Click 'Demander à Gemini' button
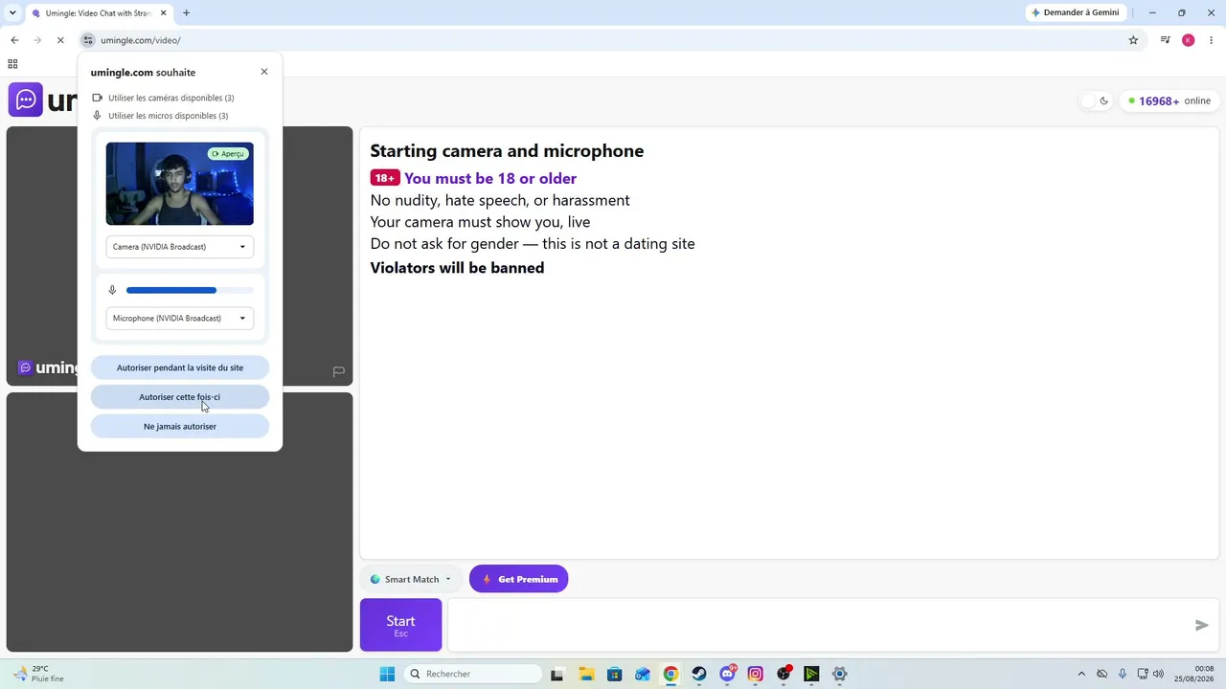This screenshot has height=689, width=1226. [x=1076, y=12]
